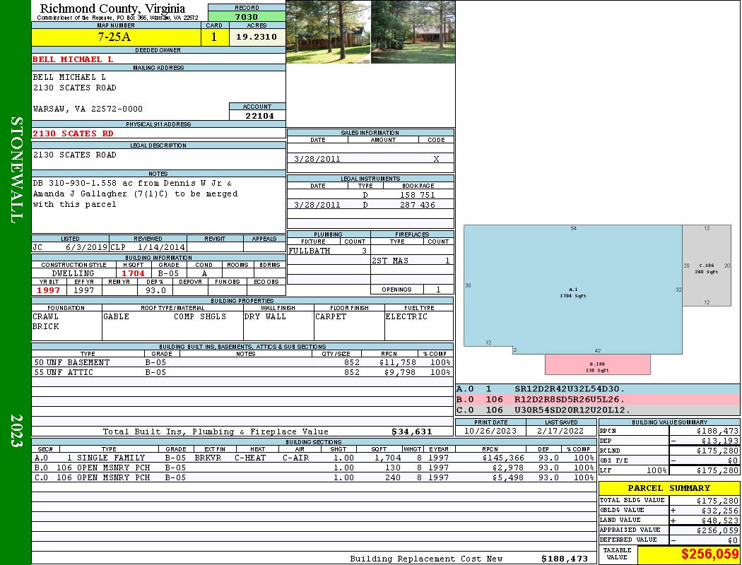Click Building Replacement Cost New $188,473
Viewport: 742px width, 565px height.
565,559
